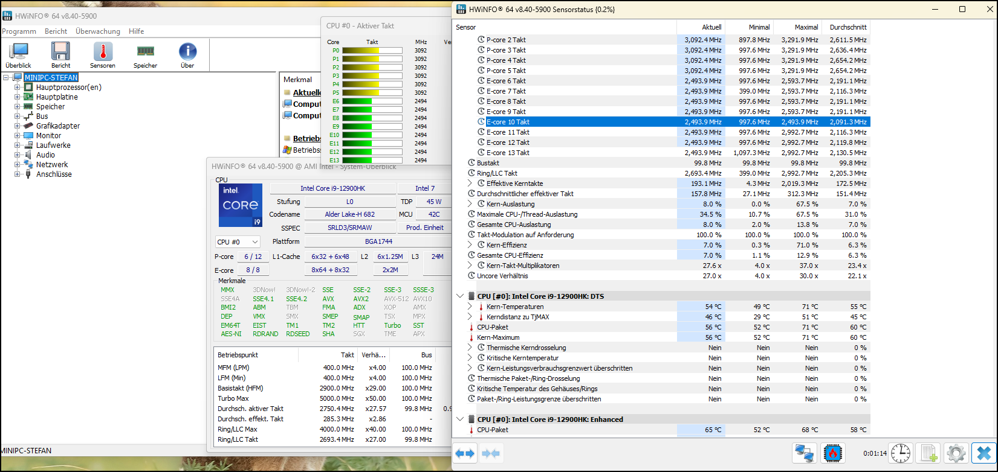Click the Hauptprozessor(en) chip icon in the tree
Viewport: 998px width, 472px height.
click(28, 88)
